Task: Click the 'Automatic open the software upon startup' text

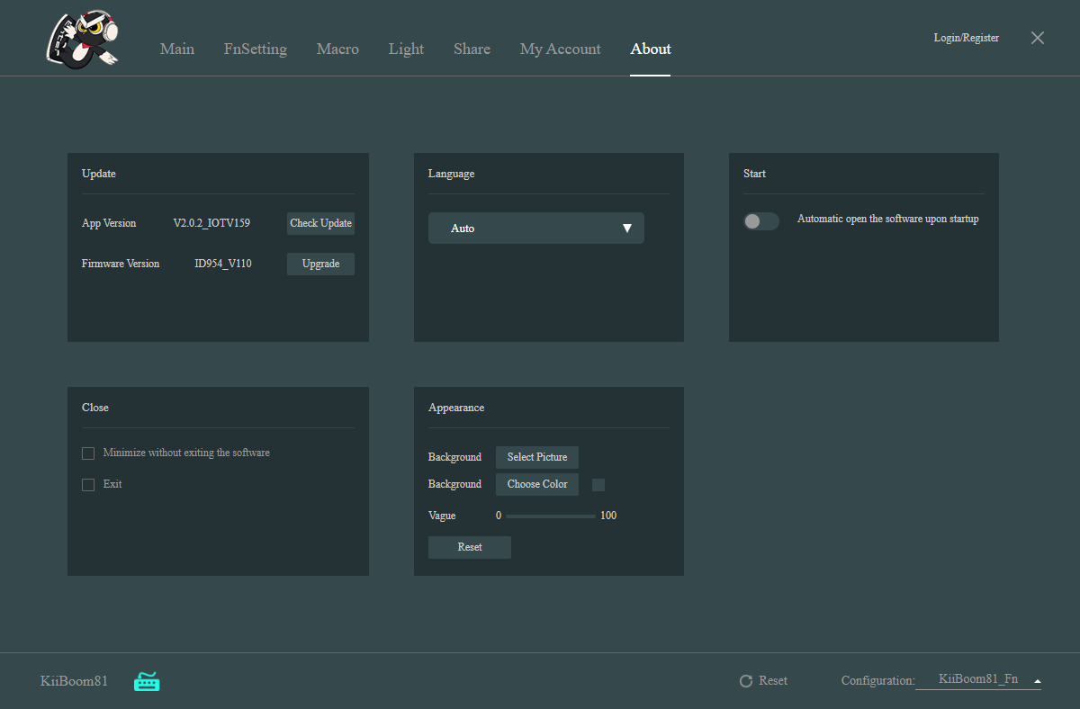Action: coord(887,219)
